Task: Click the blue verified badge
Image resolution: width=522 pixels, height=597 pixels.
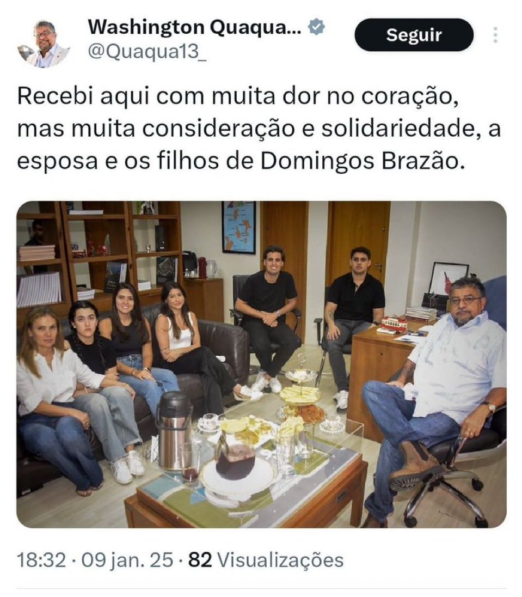Action: tap(316, 27)
